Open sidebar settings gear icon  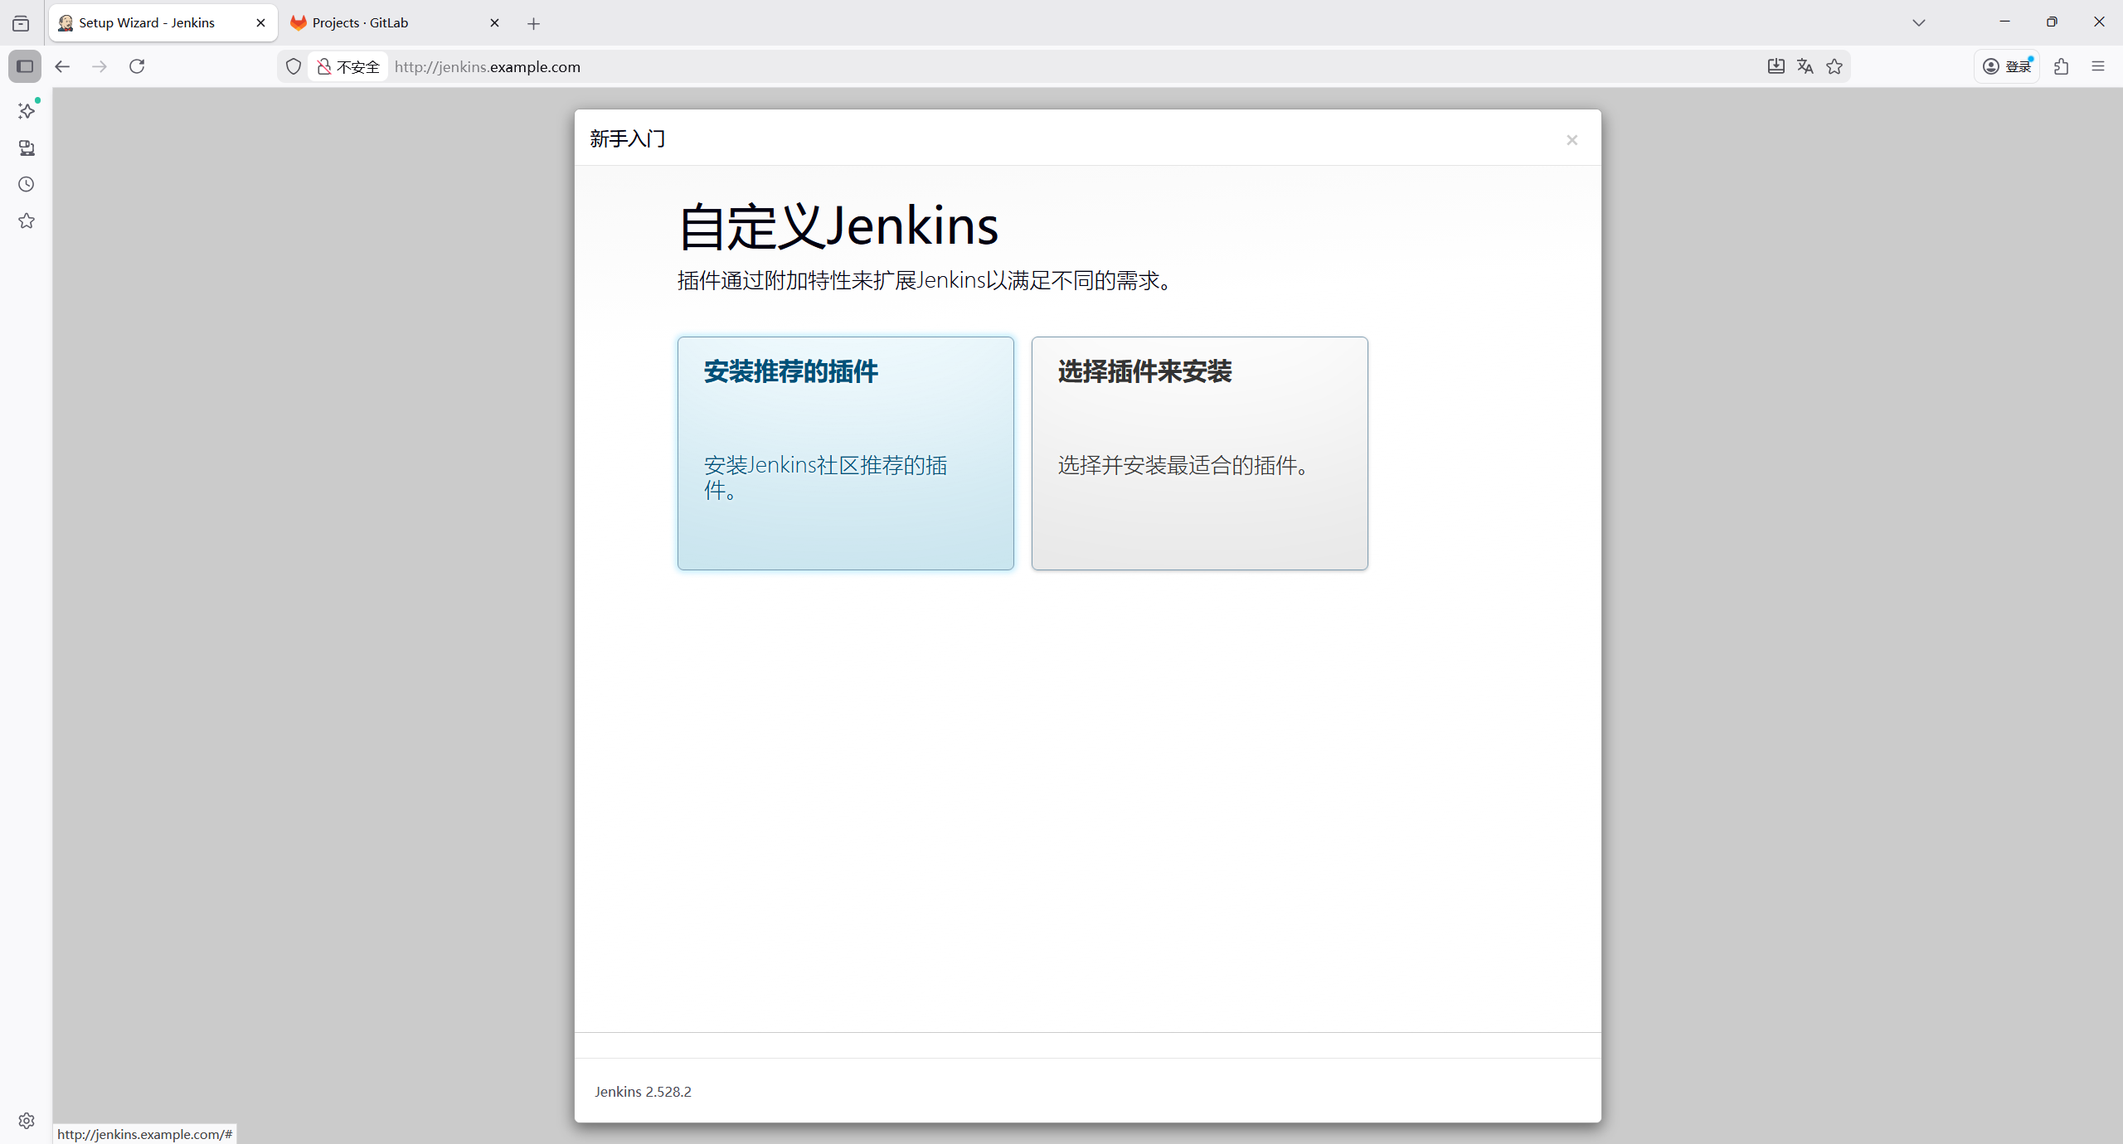(x=27, y=1121)
